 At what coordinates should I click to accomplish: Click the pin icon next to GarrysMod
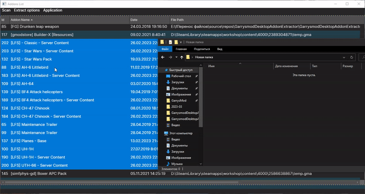(x=197, y=101)
